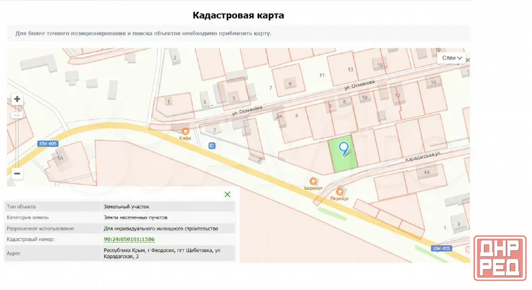The image size is (532, 290).
Task: Adjust the map zoom slider handle
Action: click(x=17, y=116)
